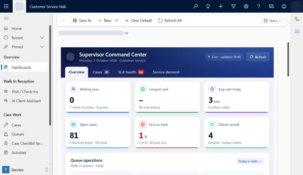Click the search magnifier icon
This screenshot has height=175, width=303.
click(x=195, y=6)
